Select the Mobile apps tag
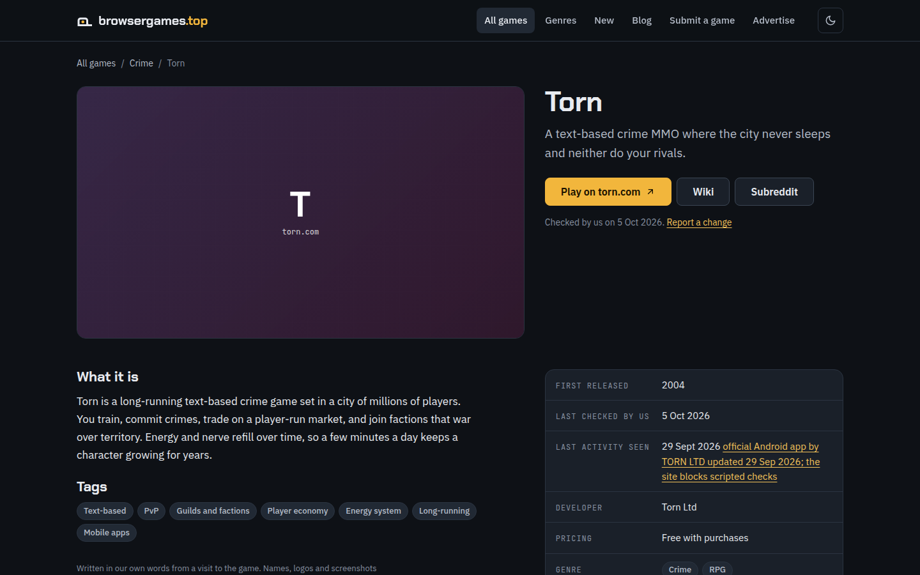The image size is (920, 575). click(x=107, y=533)
